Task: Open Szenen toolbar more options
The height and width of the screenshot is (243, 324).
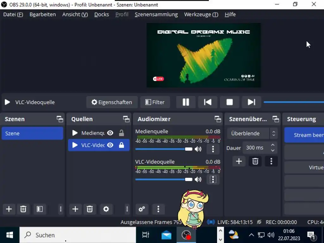Action: pyautogui.click(x=60, y=209)
